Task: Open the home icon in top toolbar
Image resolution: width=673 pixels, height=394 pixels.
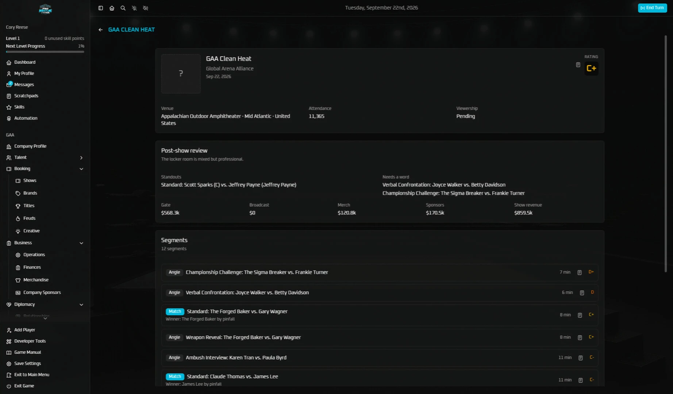Action: pyautogui.click(x=112, y=8)
